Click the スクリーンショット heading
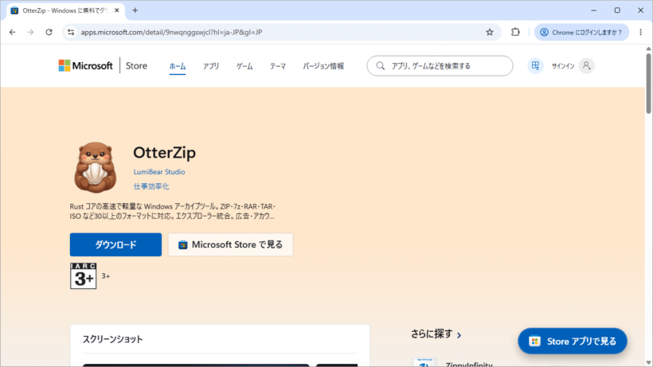653x367 pixels. point(112,339)
